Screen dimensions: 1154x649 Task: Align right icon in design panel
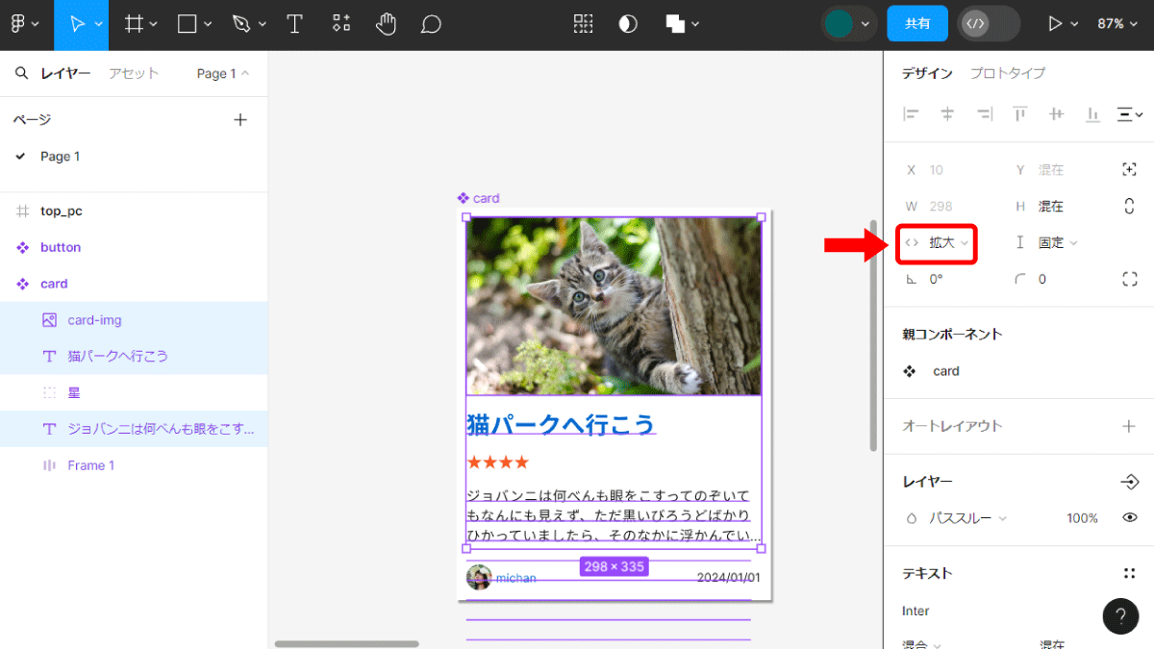tap(984, 114)
